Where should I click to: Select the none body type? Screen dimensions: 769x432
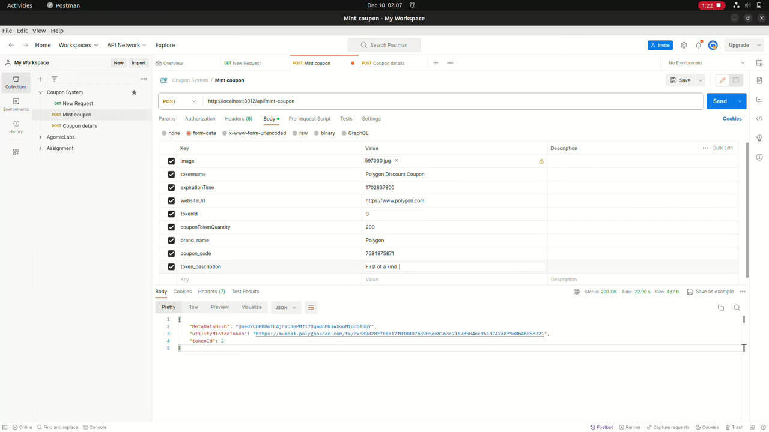tap(171, 133)
